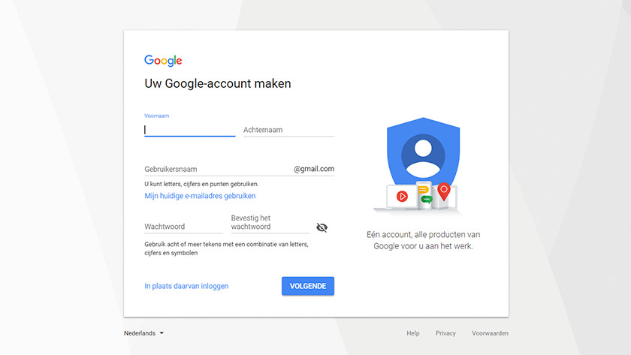Viewport: 631px width, 355px height.
Task: Click the Achternaam field
Action: [288, 130]
